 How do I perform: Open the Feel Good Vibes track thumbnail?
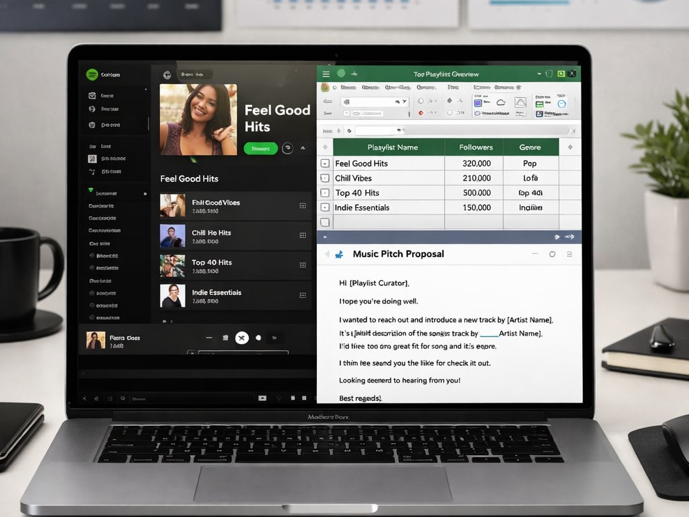tap(173, 205)
